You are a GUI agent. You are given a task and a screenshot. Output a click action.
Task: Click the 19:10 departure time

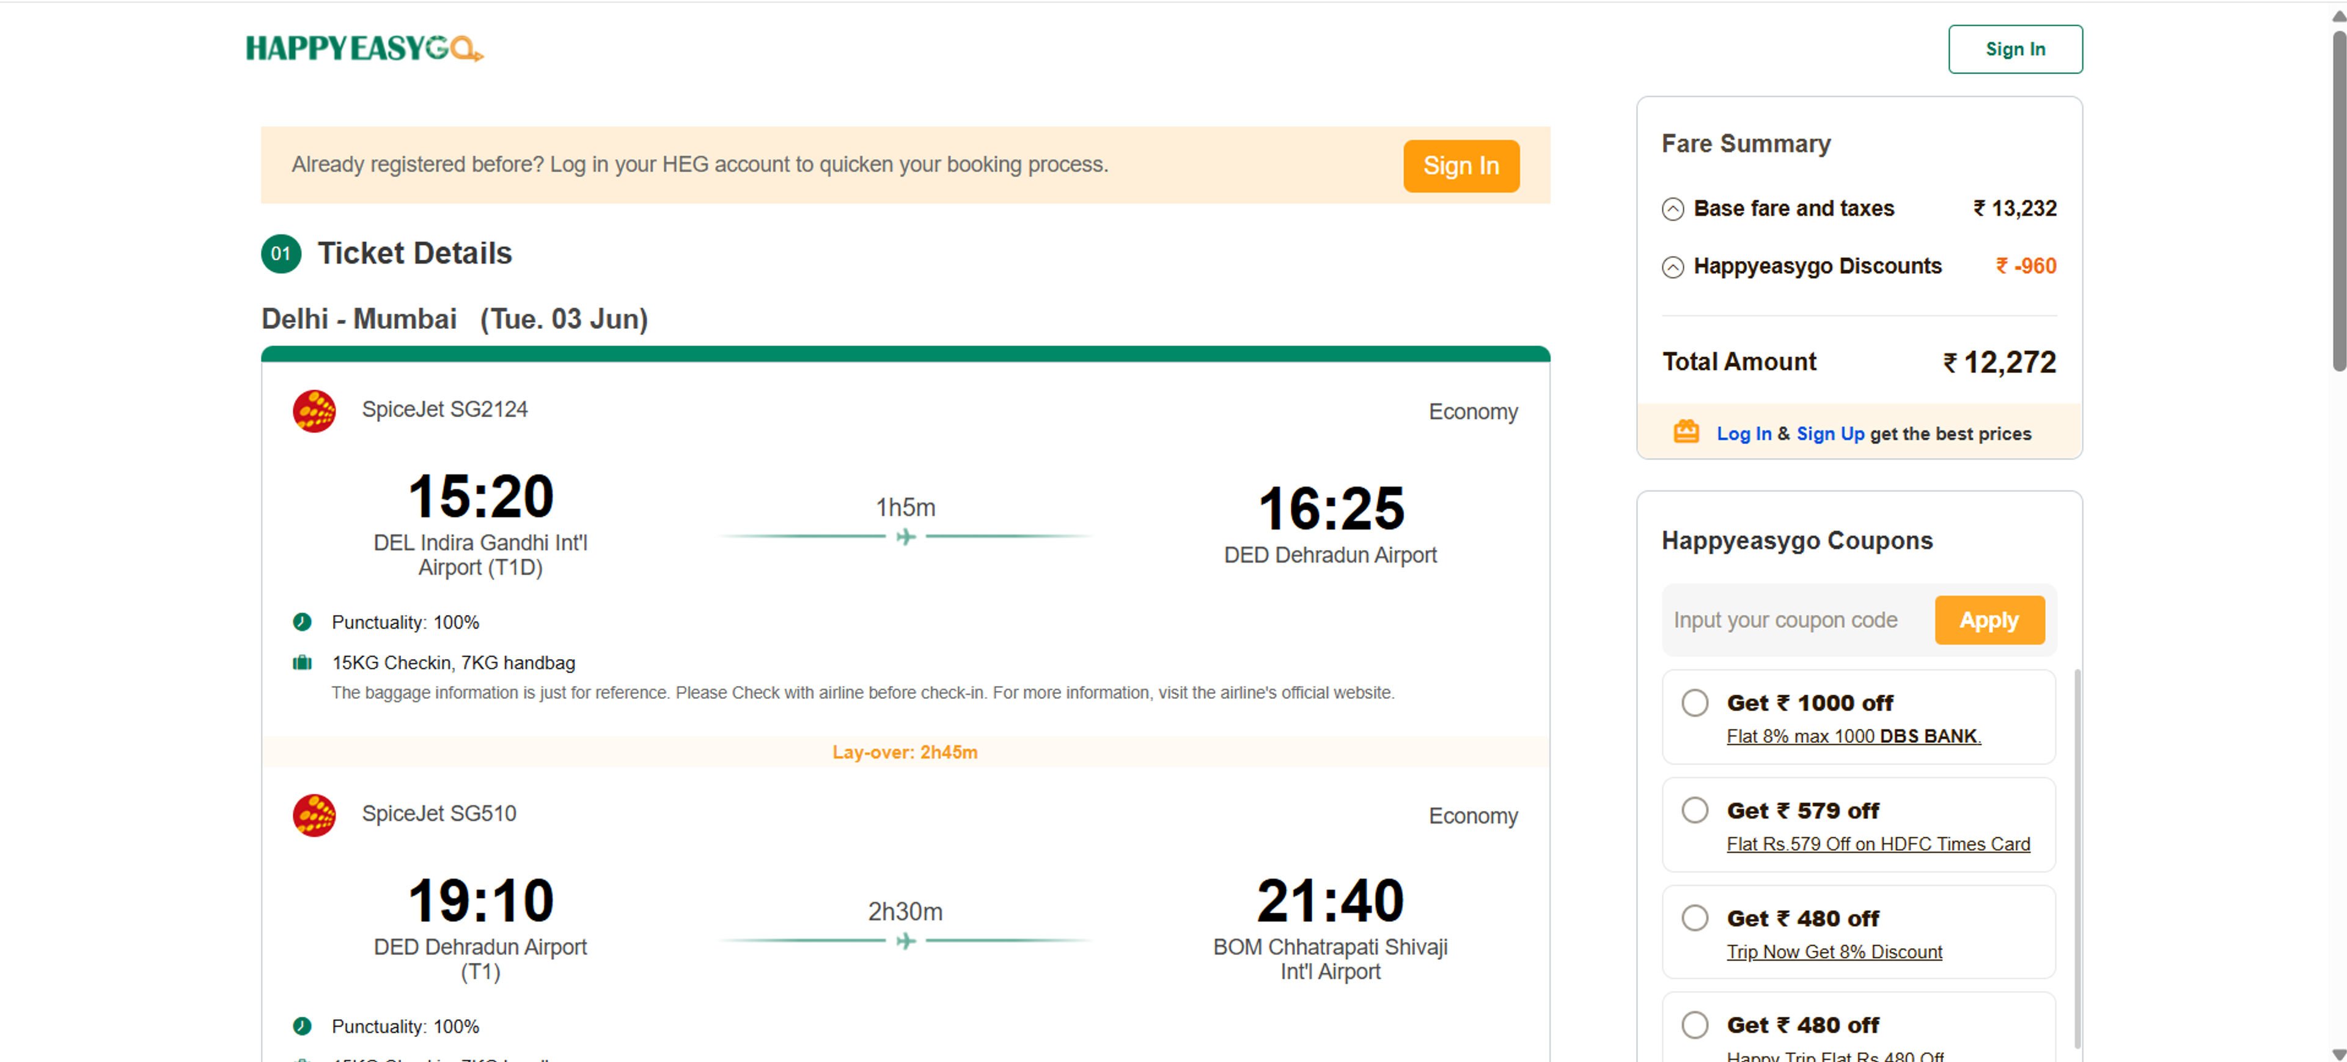[480, 901]
